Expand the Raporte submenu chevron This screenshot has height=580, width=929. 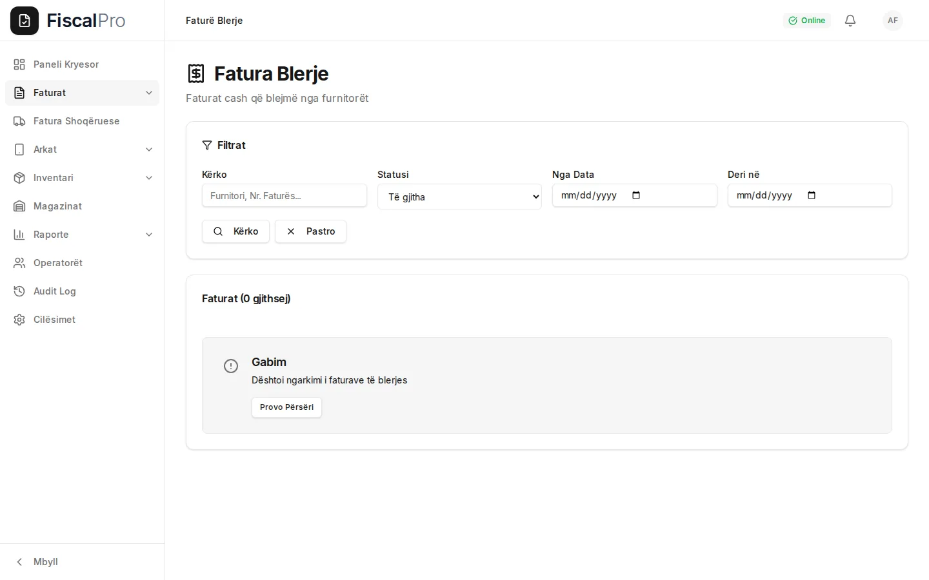click(x=149, y=235)
